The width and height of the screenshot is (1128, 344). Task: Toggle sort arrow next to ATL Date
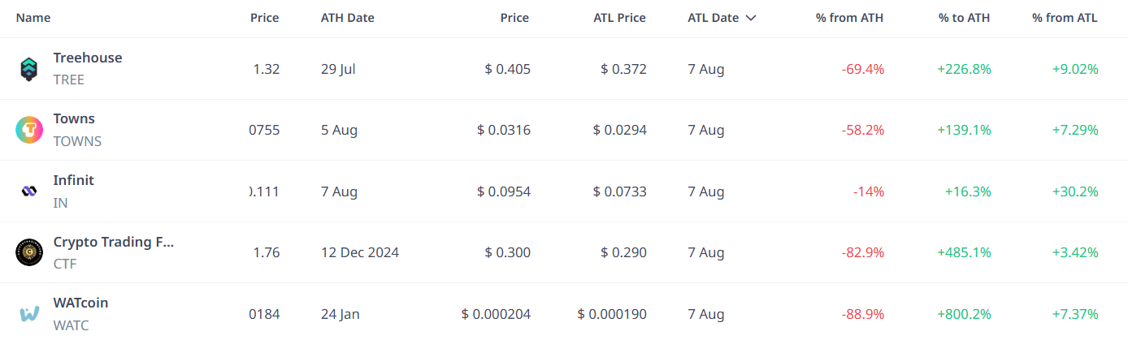750,18
